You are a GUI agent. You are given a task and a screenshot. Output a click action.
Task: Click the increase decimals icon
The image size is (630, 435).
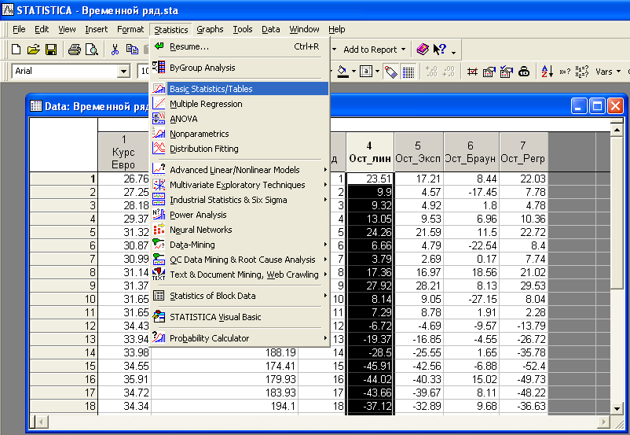431,72
